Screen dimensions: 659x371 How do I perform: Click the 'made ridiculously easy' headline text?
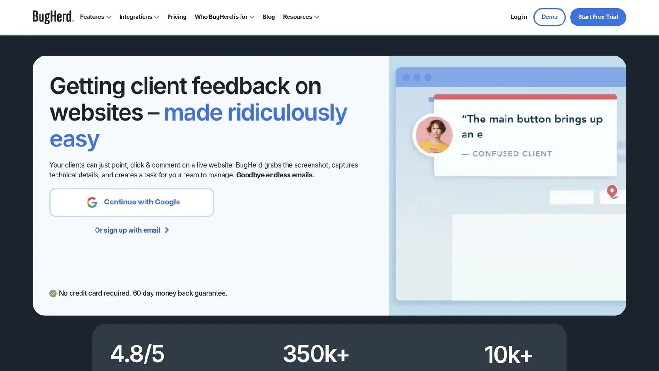(x=199, y=125)
